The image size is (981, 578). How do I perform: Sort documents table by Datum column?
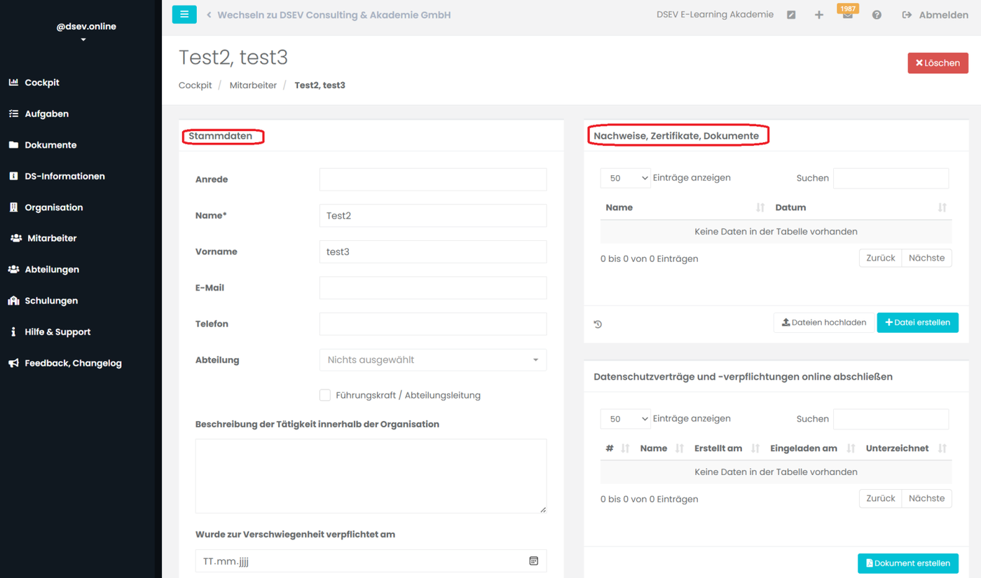click(942, 207)
